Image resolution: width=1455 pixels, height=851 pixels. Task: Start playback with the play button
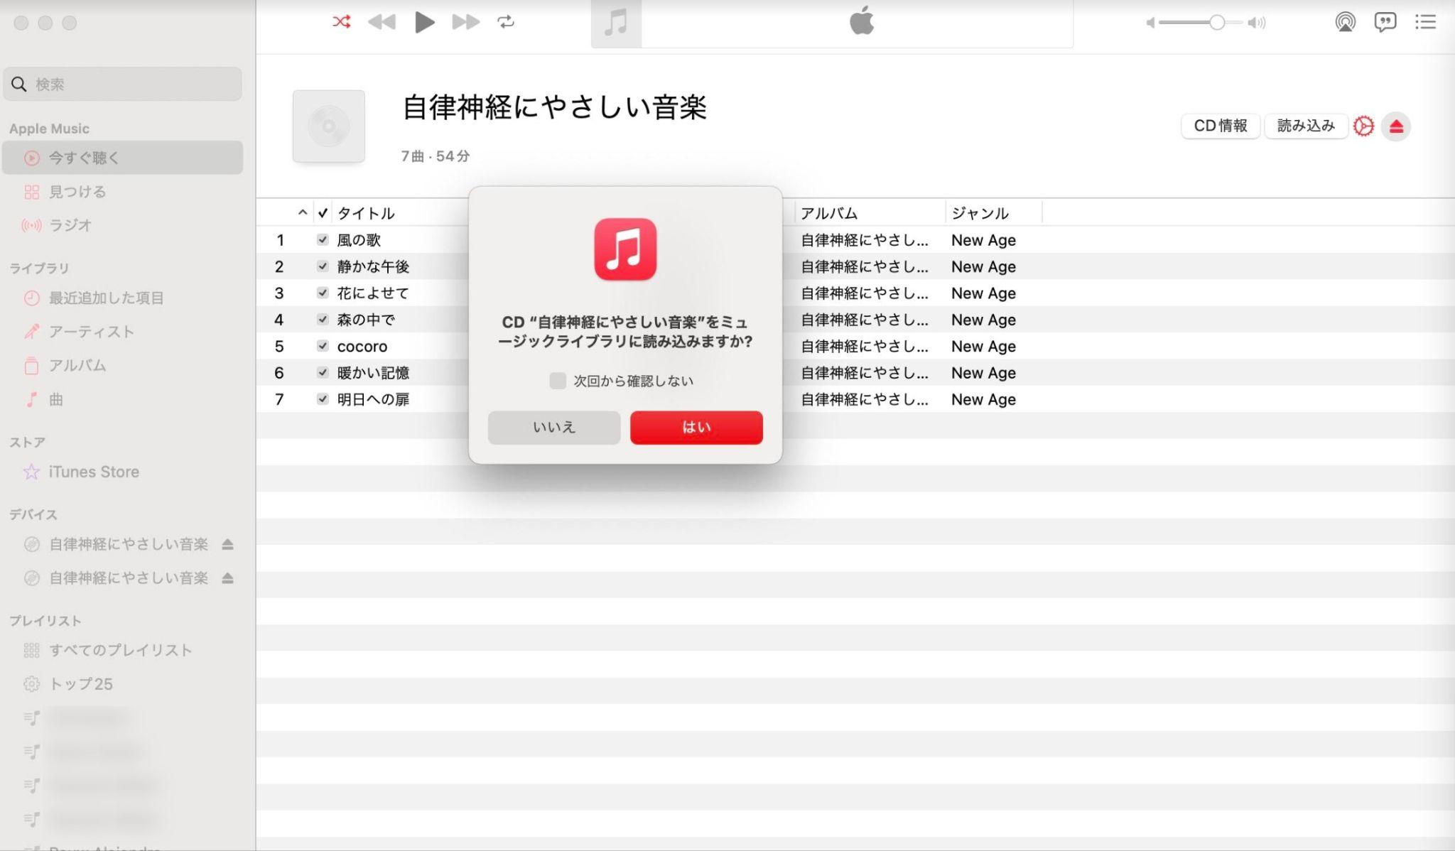424,22
